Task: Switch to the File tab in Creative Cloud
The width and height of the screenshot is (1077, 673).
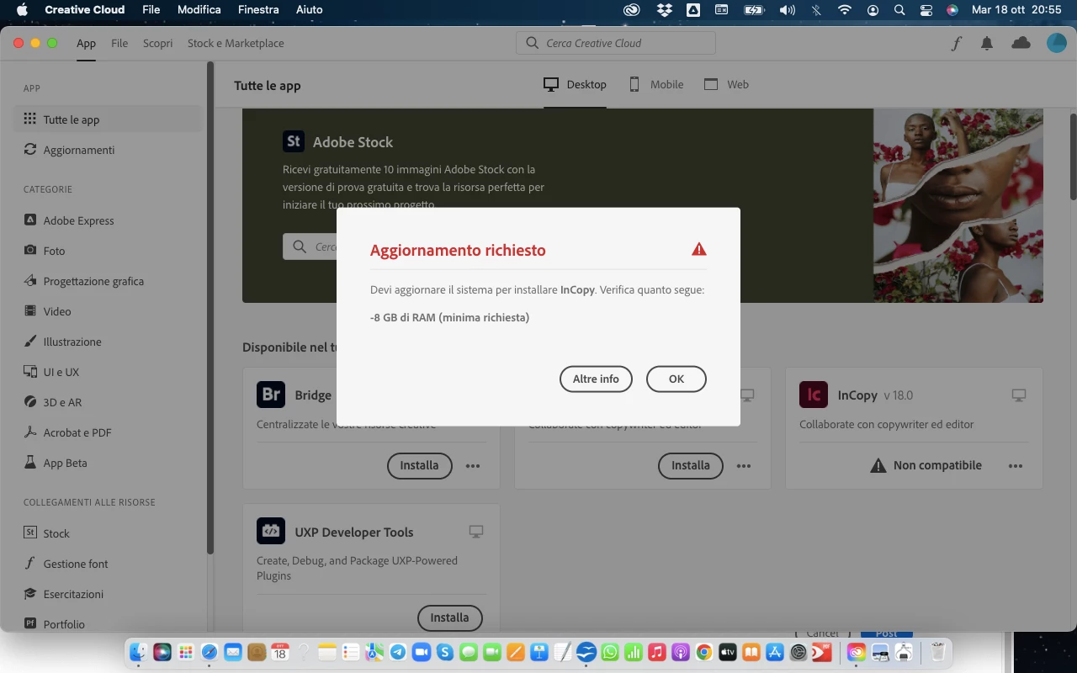Action: tap(119, 43)
